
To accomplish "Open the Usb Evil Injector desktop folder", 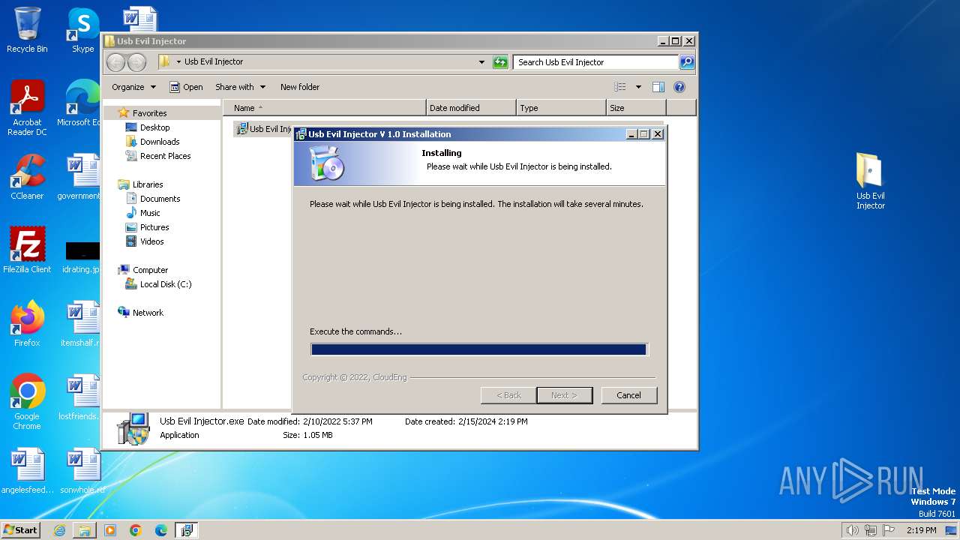I will coord(870,181).
